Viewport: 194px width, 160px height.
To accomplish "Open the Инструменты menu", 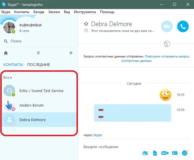I will (85, 12).
